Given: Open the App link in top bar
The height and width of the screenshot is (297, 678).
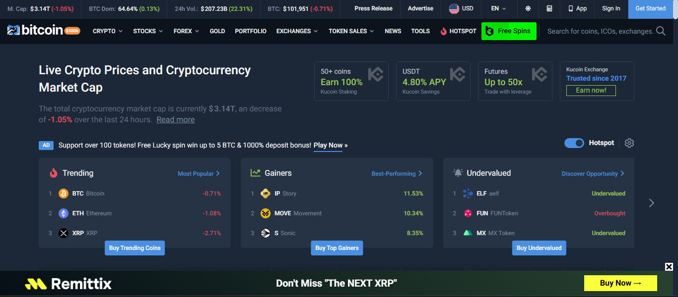Looking at the screenshot, I should (x=577, y=8).
